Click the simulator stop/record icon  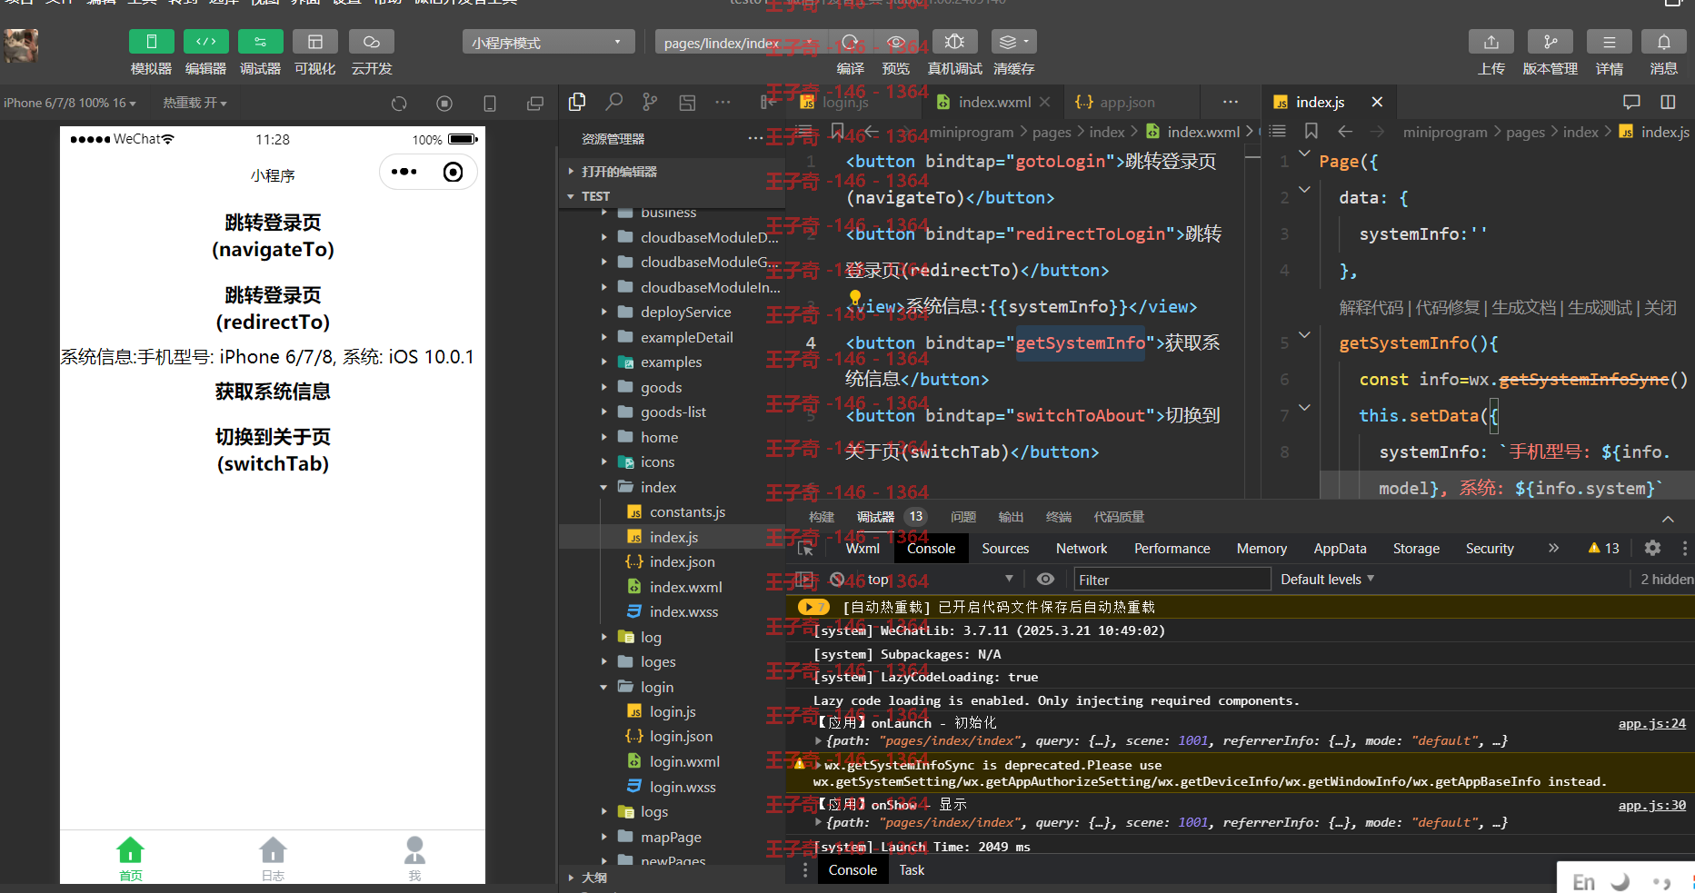tap(444, 104)
